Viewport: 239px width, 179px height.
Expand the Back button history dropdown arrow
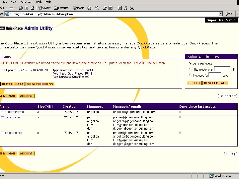coord(7,8)
